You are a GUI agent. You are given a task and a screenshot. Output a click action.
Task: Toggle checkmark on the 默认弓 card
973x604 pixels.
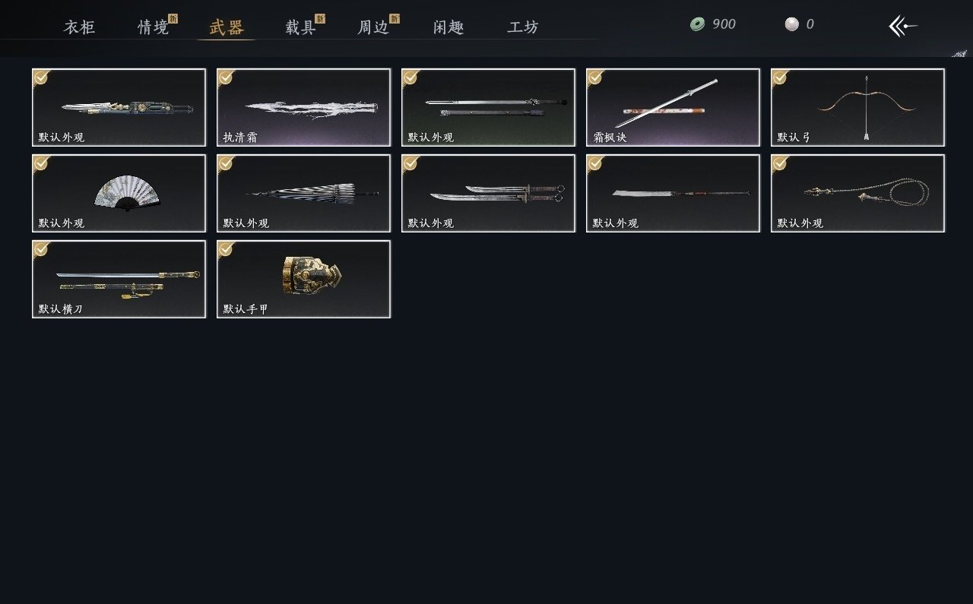(x=779, y=77)
